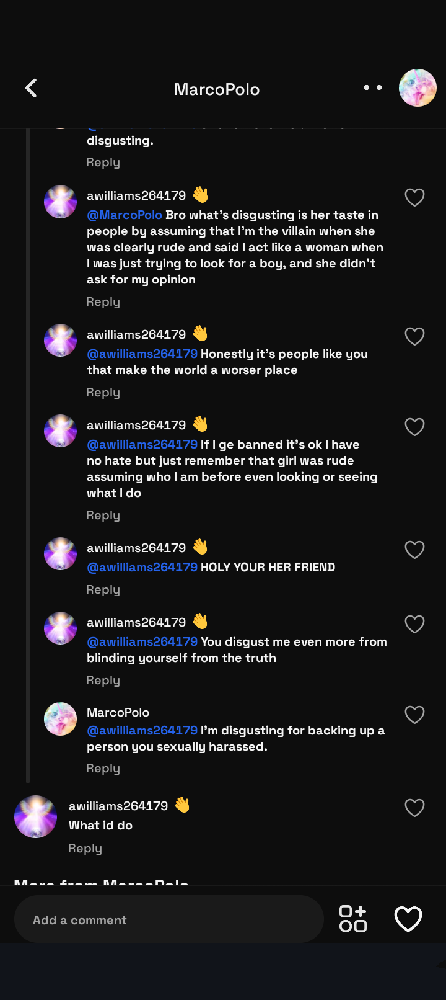Like the 'If I ge banned' comment
This screenshot has height=1000, width=446.
414,427
